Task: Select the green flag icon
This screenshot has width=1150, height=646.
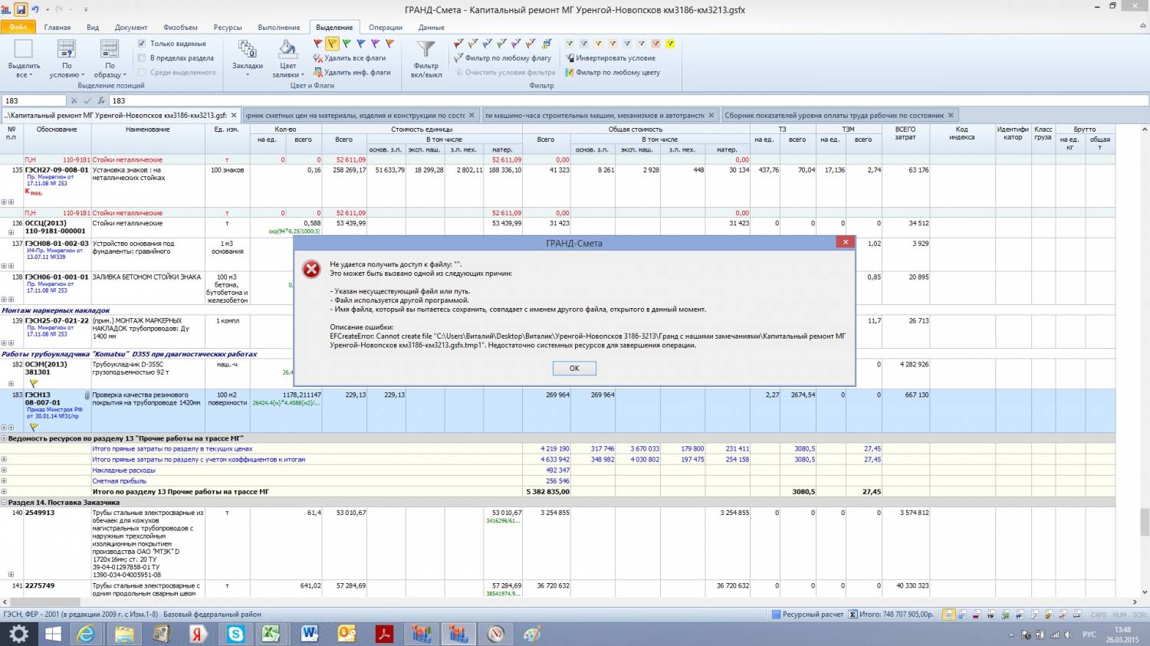Action: (347, 44)
